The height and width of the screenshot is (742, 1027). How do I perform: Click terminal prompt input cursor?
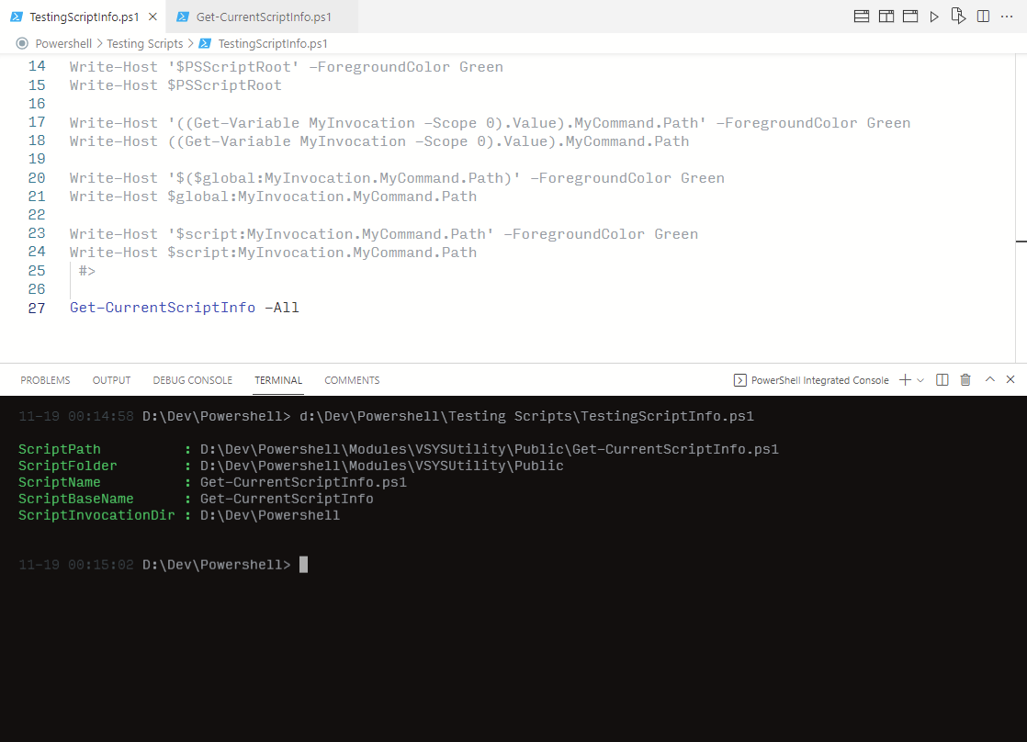303,565
